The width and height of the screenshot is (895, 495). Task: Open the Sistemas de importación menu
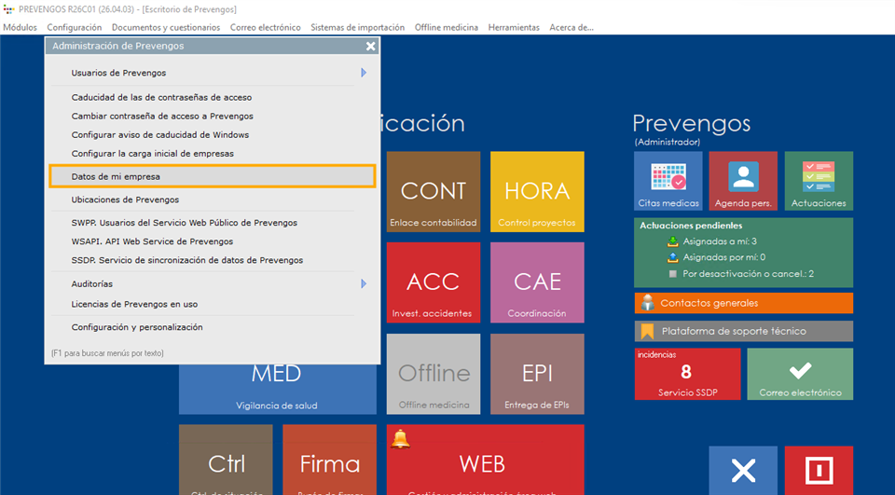(x=357, y=28)
